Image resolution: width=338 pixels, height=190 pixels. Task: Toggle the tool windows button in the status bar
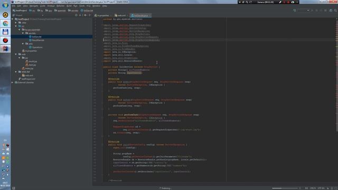(14, 188)
